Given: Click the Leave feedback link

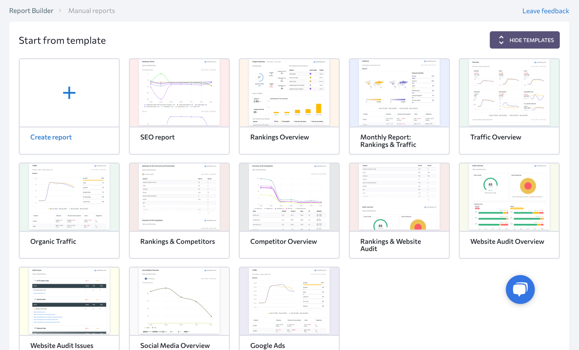Looking at the screenshot, I should pyautogui.click(x=546, y=10).
